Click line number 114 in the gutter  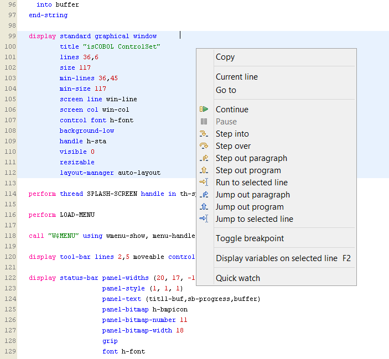pyautogui.click(x=11, y=194)
